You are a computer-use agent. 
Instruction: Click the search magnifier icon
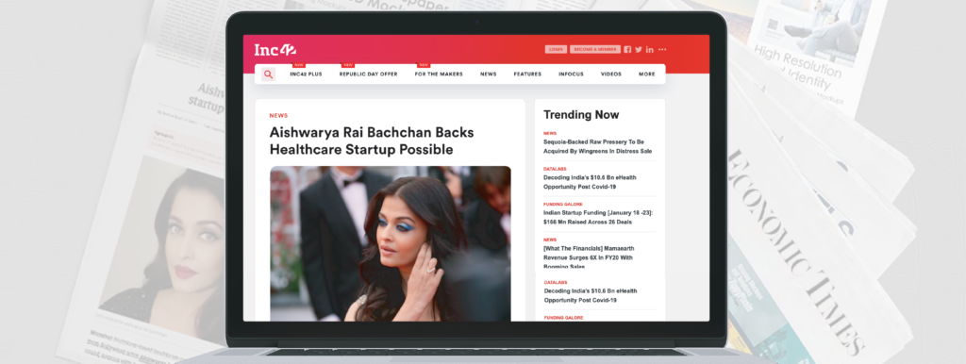point(268,74)
